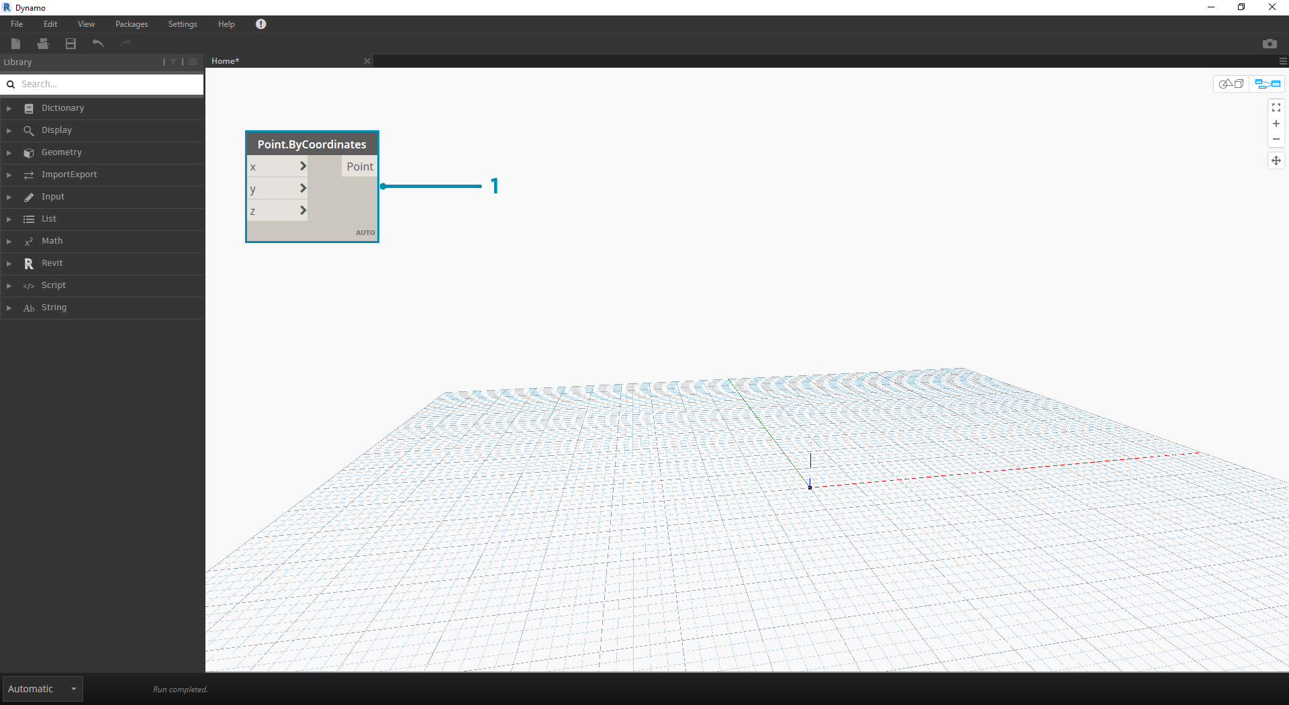Open the Settings menu
This screenshot has height=705, width=1289.
tap(182, 24)
